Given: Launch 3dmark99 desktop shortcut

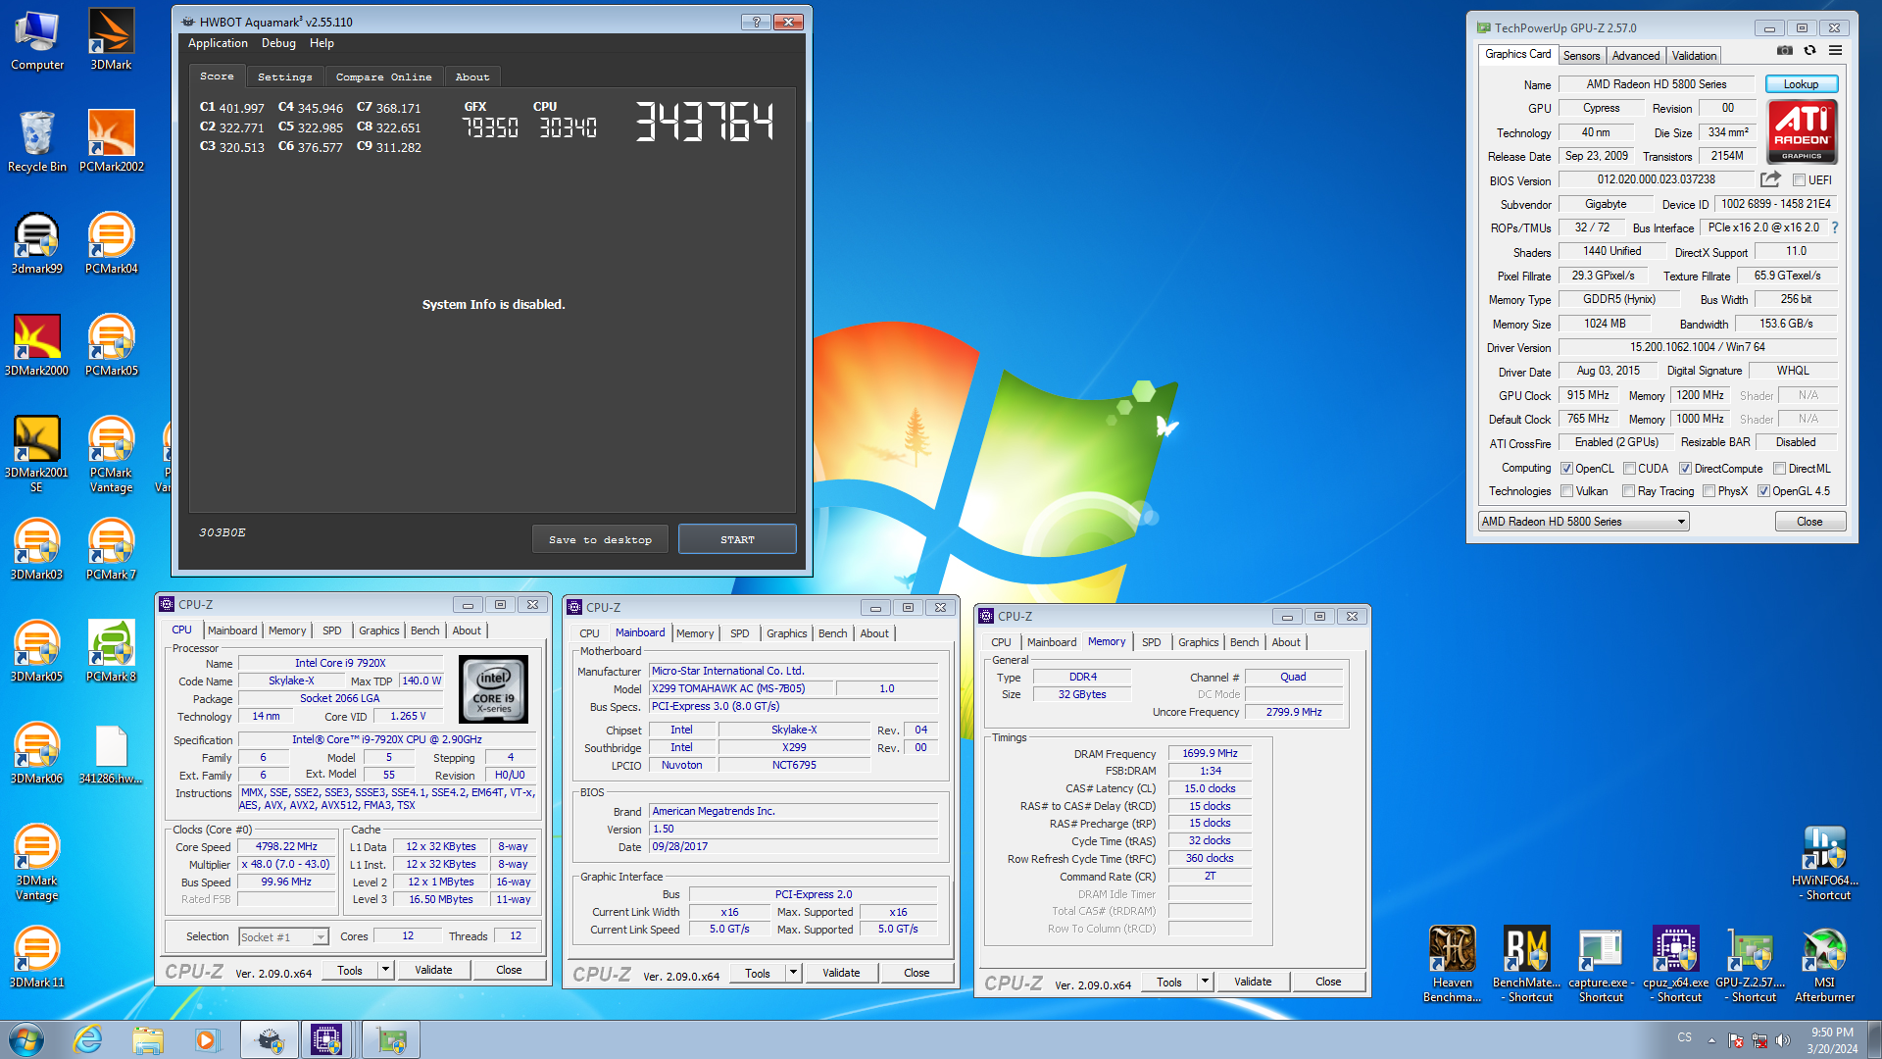Looking at the screenshot, I should click(x=36, y=243).
